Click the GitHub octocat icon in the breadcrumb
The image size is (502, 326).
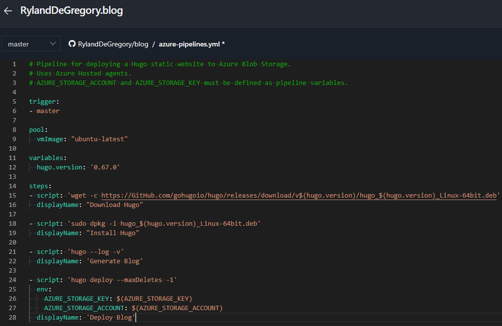coord(72,44)
